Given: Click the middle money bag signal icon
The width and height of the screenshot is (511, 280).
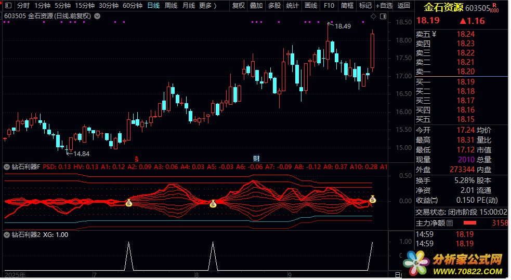Looking at the screenshot, I should 213,204.
